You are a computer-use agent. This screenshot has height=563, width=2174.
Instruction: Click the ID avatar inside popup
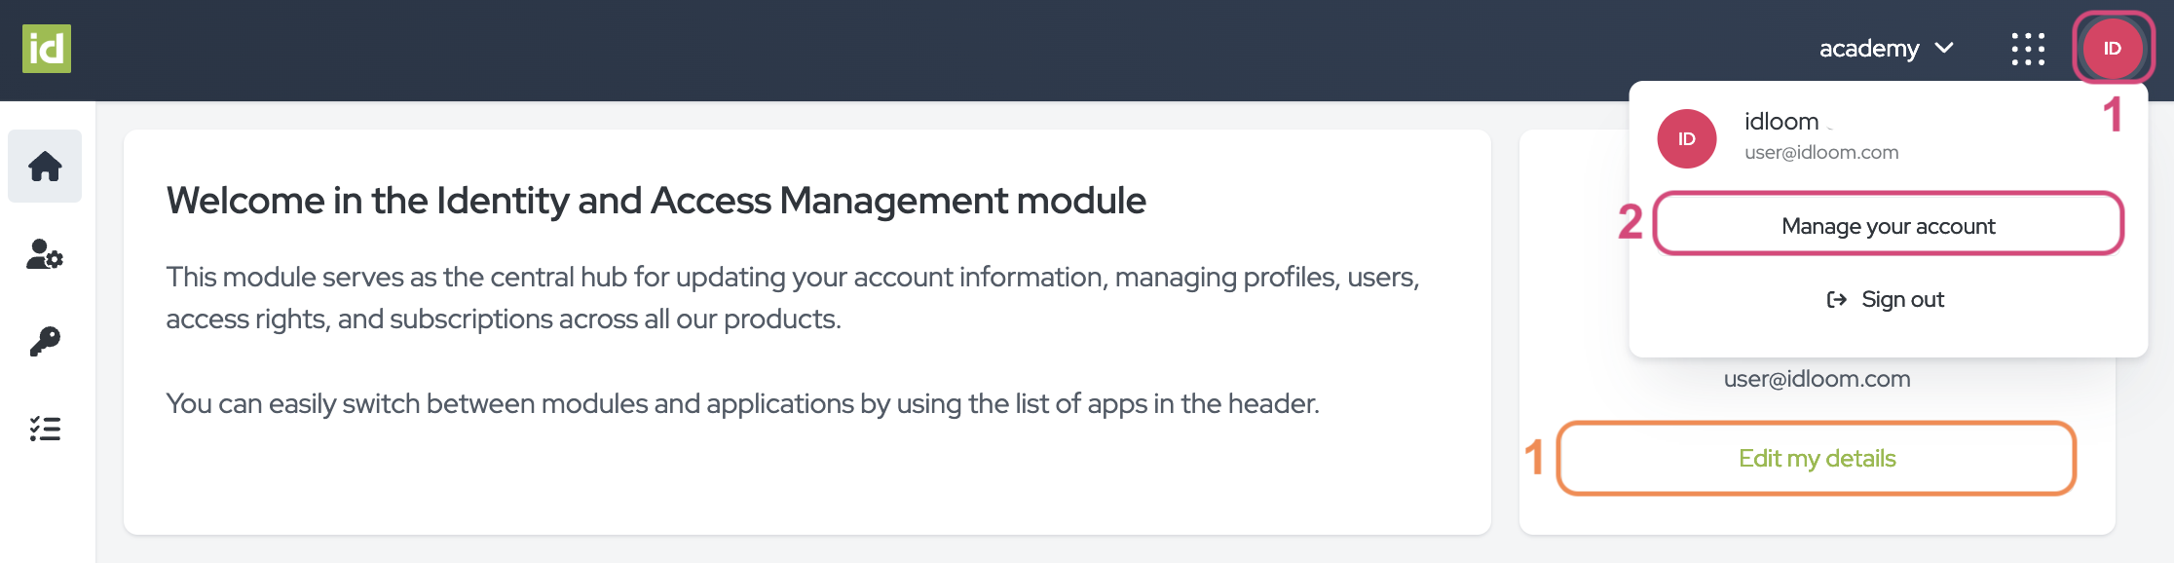point(1687,138)
